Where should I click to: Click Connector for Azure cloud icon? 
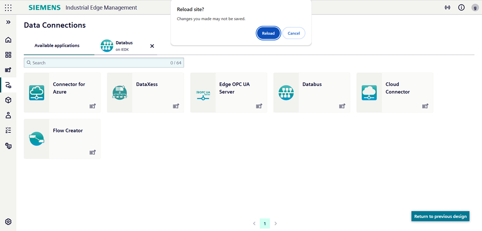click(x=36, y=92)
